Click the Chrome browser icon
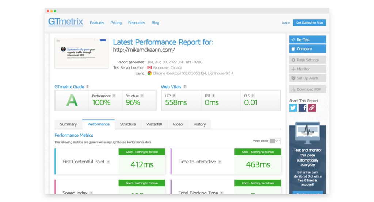This screenshot has height=202, width=374. 149,73
